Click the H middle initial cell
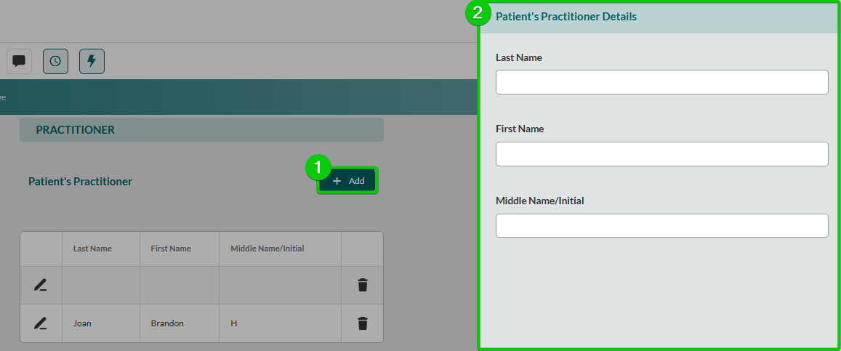This screenshot has height=351, width=841. pyautogui.click(x=234, y=323)
